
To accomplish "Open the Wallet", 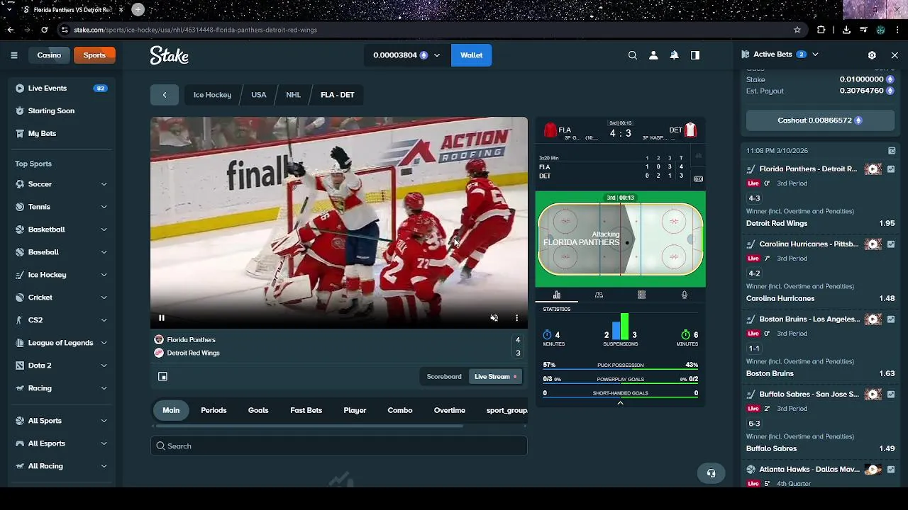I will tap(471, 55).
